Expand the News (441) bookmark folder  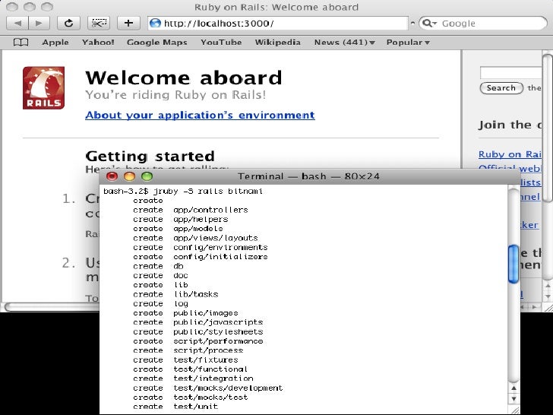345,43
